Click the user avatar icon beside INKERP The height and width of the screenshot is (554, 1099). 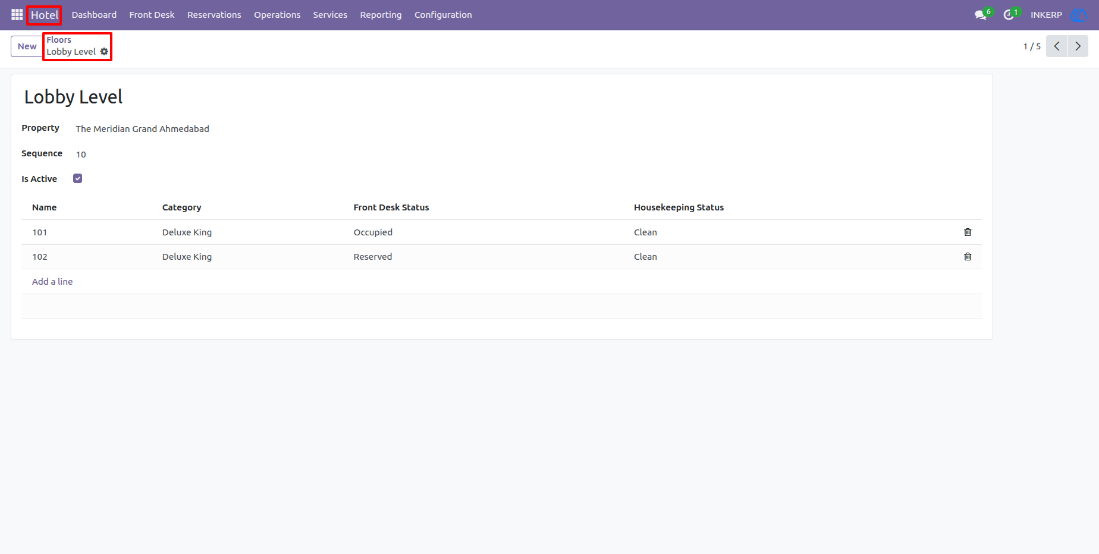click(x=1078, y=15)
